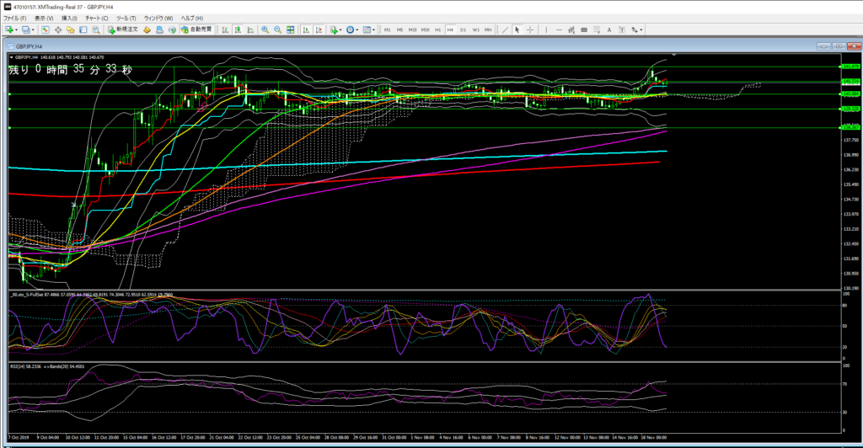
Task: Select the equidistant channel tool
Action: click(x=571, y=29)
